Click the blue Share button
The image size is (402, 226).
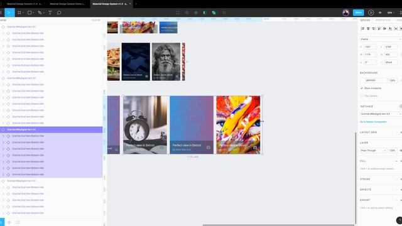click(359, 13)
